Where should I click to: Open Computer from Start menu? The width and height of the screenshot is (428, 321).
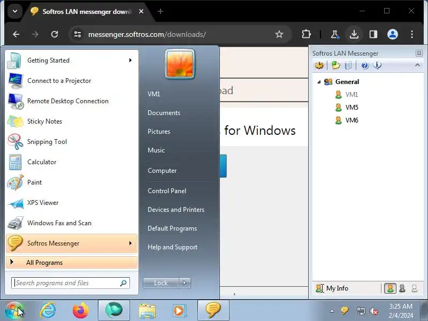(x=162, y=171)
